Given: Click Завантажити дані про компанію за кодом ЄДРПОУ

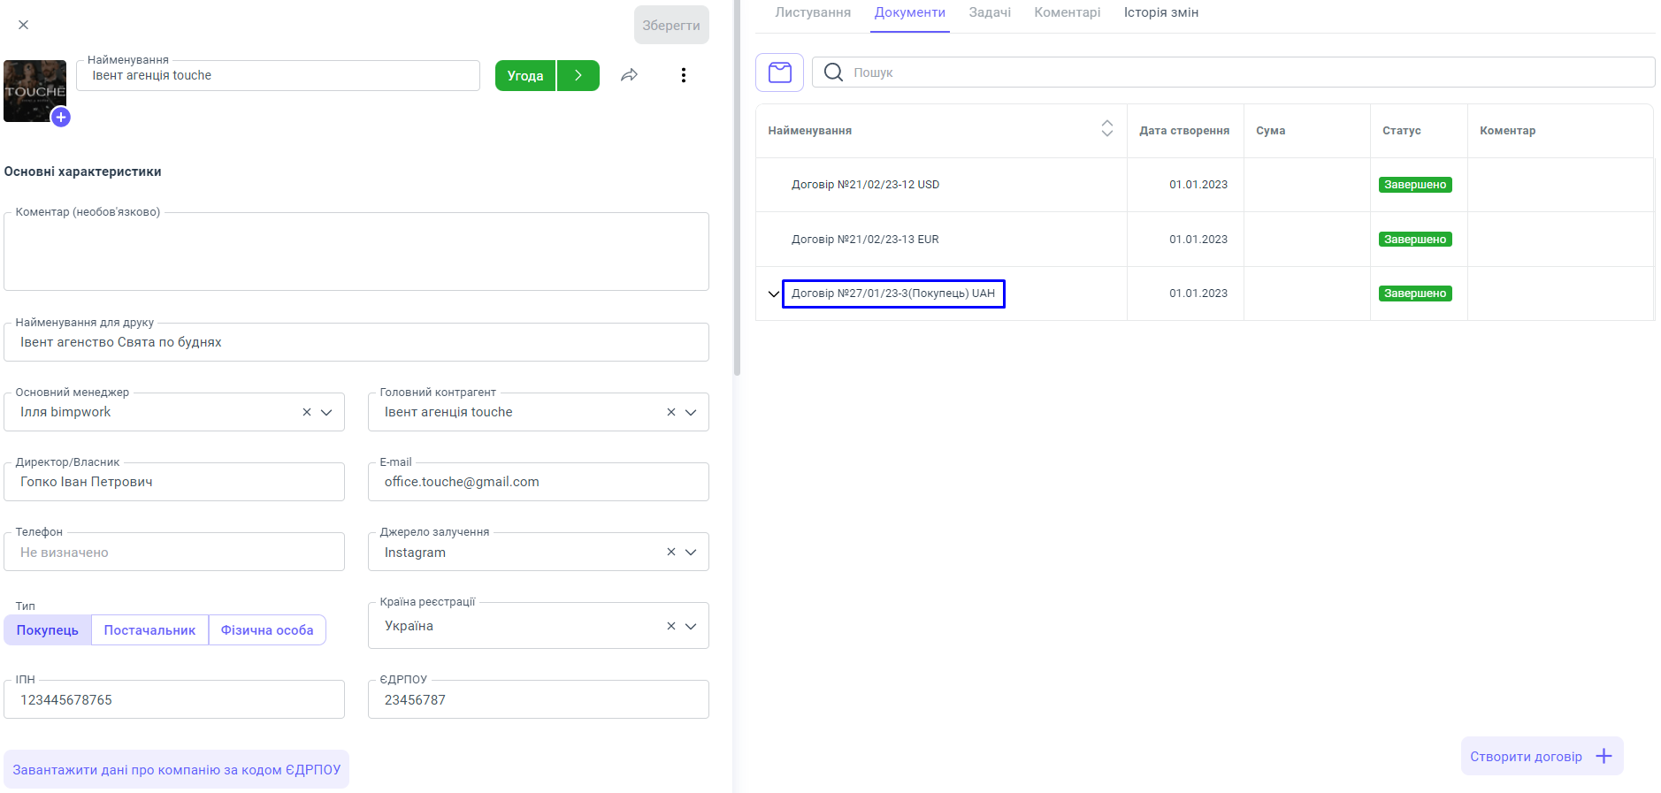Looking at the screenshot, I should click(176, 769).
